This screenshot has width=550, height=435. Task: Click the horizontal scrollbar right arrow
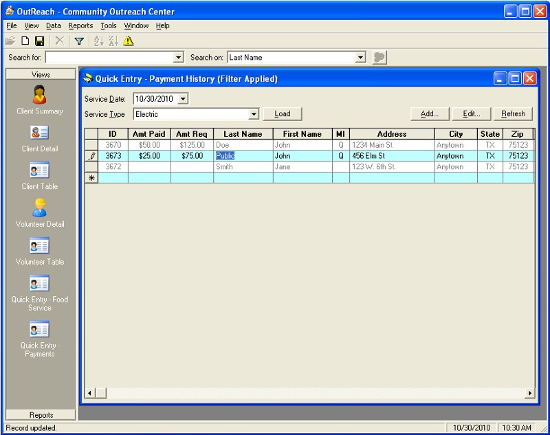[529, 393]
